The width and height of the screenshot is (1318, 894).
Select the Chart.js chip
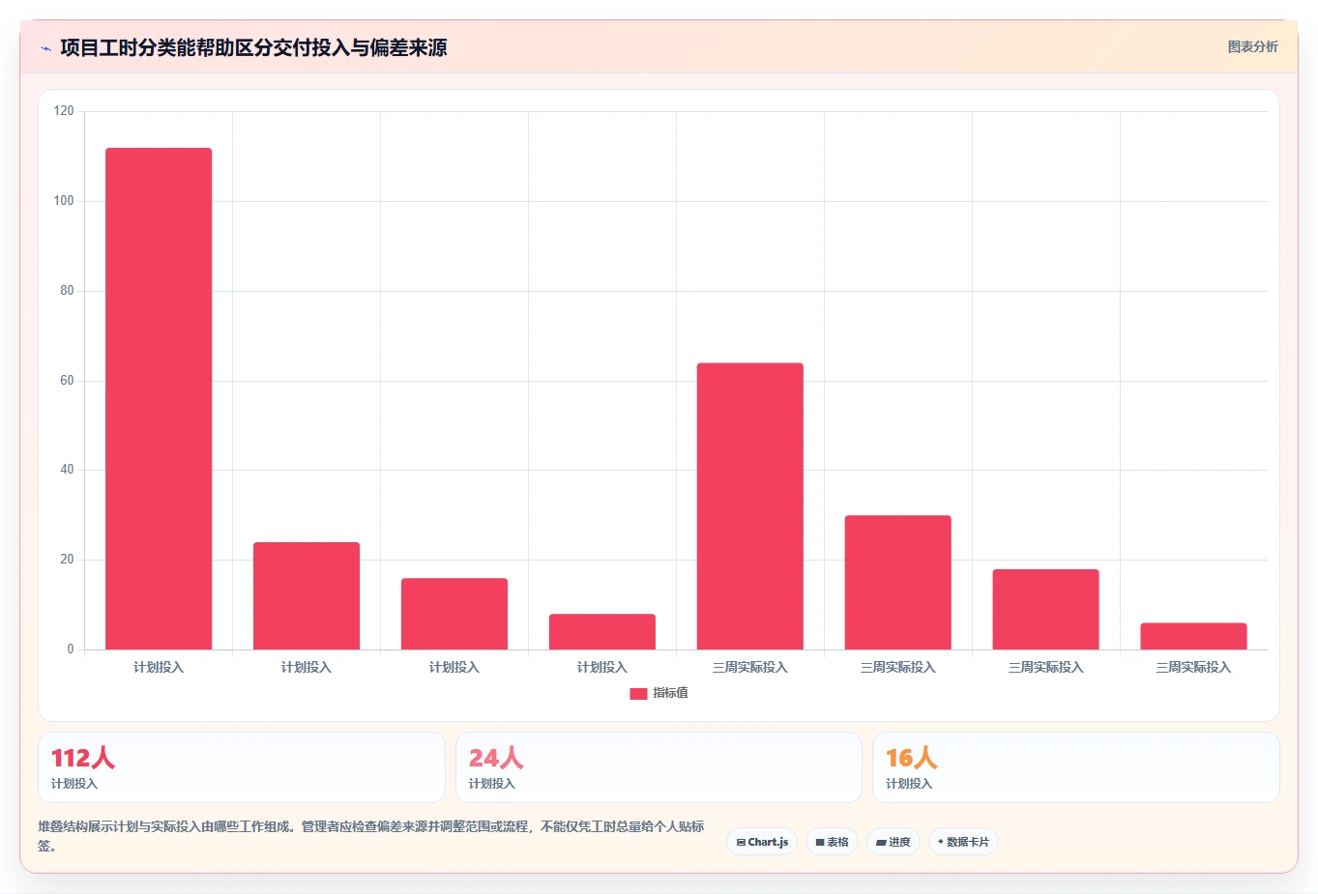[762, 842]
